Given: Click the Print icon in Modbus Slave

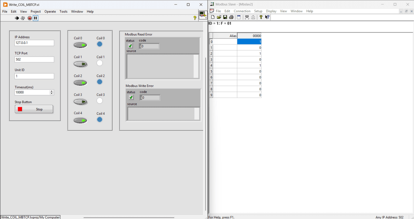Looking at the screenshot, I should (x=231, y=17).
